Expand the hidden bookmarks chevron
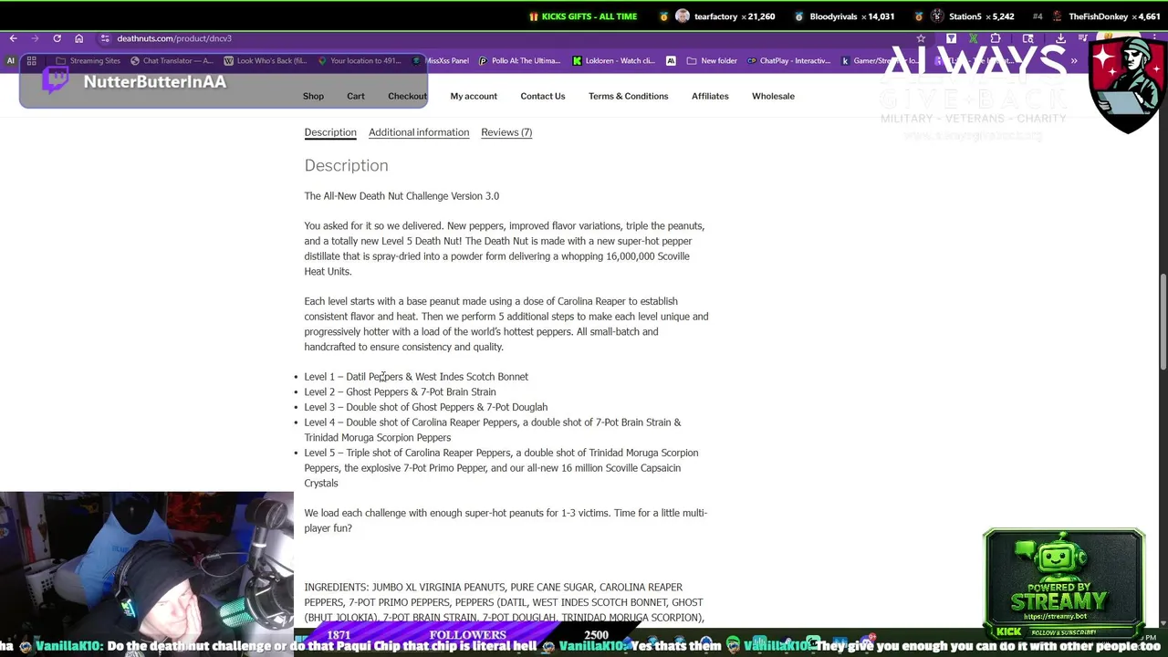1168x657 pixels. [x=1074, y=60]
